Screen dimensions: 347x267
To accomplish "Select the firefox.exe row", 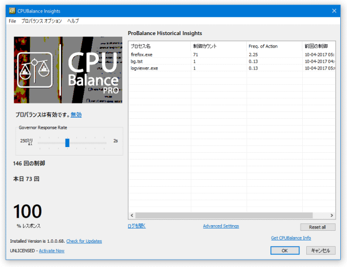I will point(232,55).
